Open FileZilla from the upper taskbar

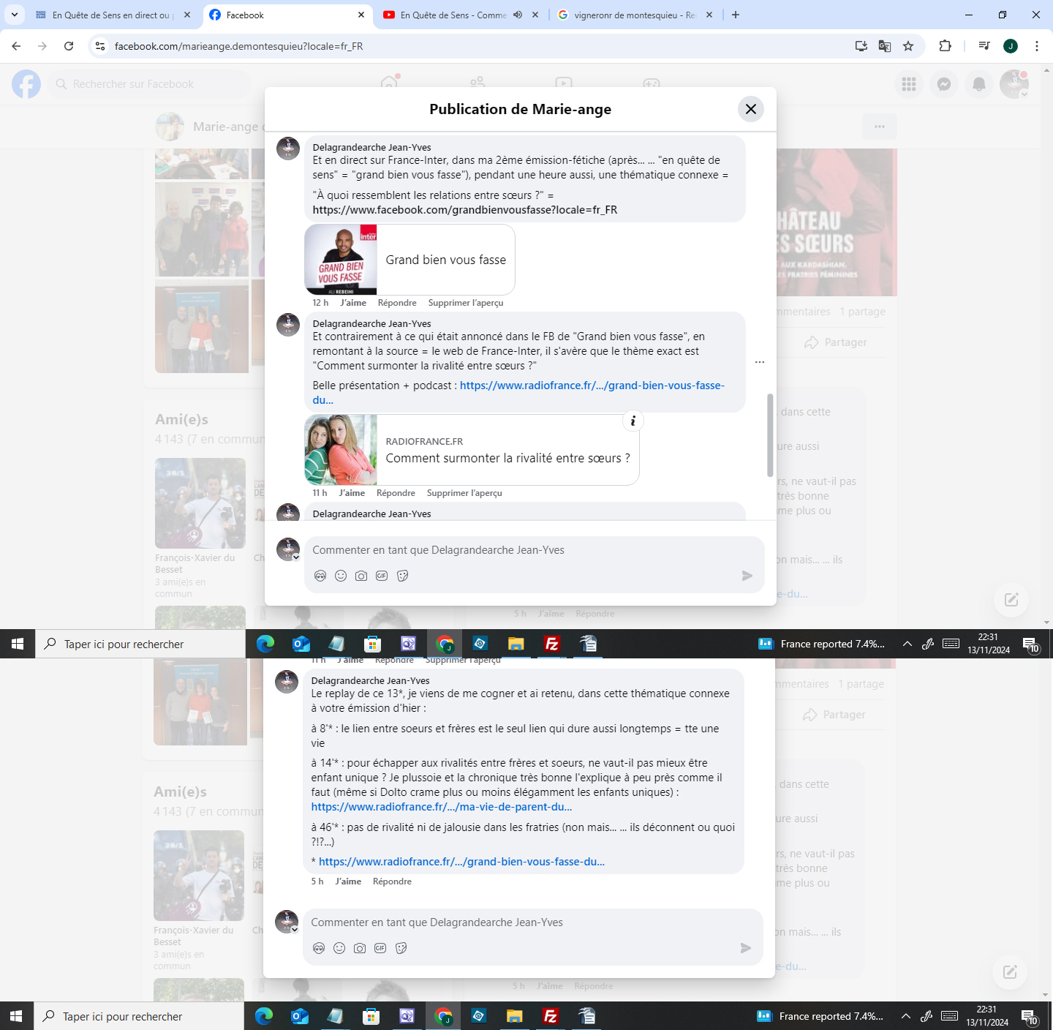pyautogui.click(x=552, y=644)
